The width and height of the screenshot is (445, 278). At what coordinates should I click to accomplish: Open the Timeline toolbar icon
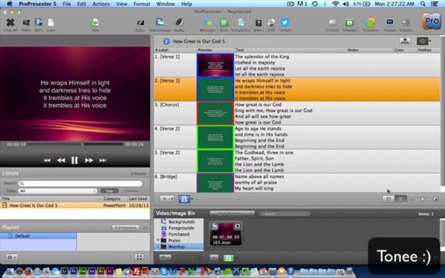(349, 25)
